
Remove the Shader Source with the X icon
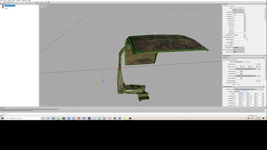(x=261, y=89)
